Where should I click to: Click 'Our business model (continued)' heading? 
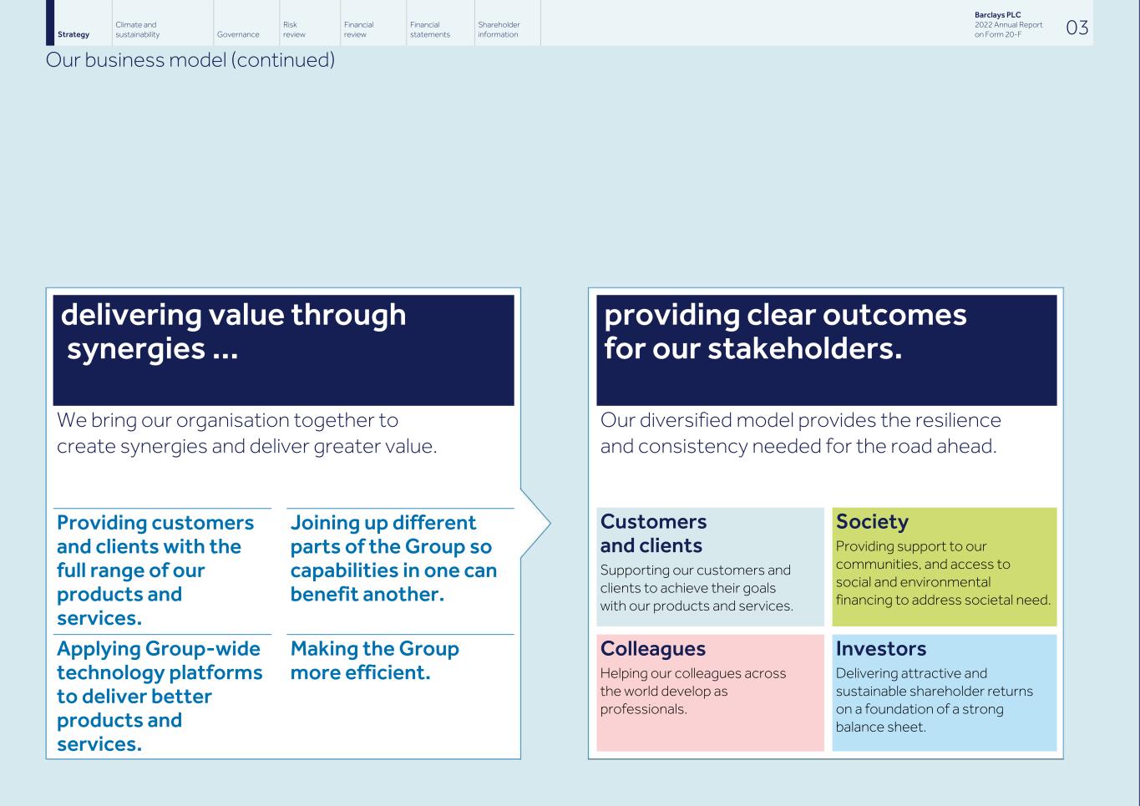tap(190, 60)
